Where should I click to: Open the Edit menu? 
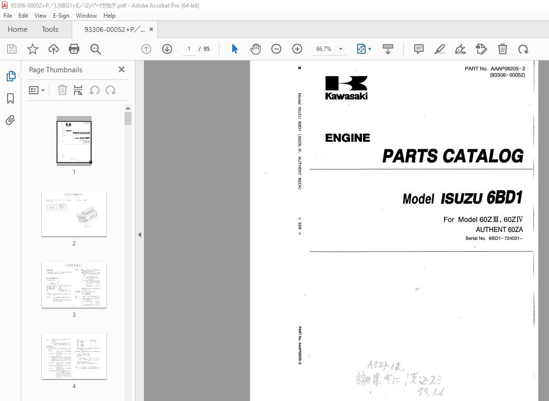point(23,15)
